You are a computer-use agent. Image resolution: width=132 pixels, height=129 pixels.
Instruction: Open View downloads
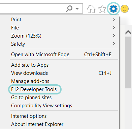tap(64, 73)
